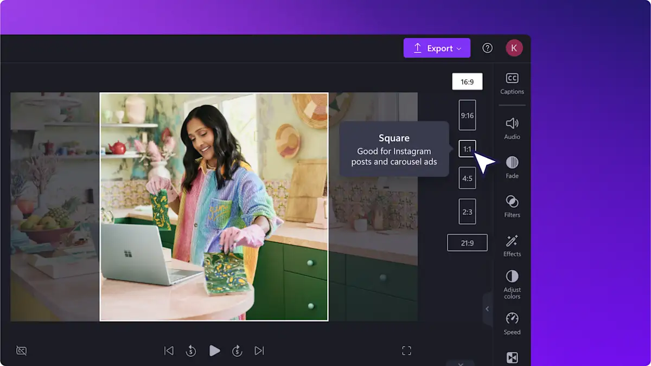Viewport: 651px width, 366px height.
Task: Select the 16:9 aspect ratio
Action: [x=467, y=81]
